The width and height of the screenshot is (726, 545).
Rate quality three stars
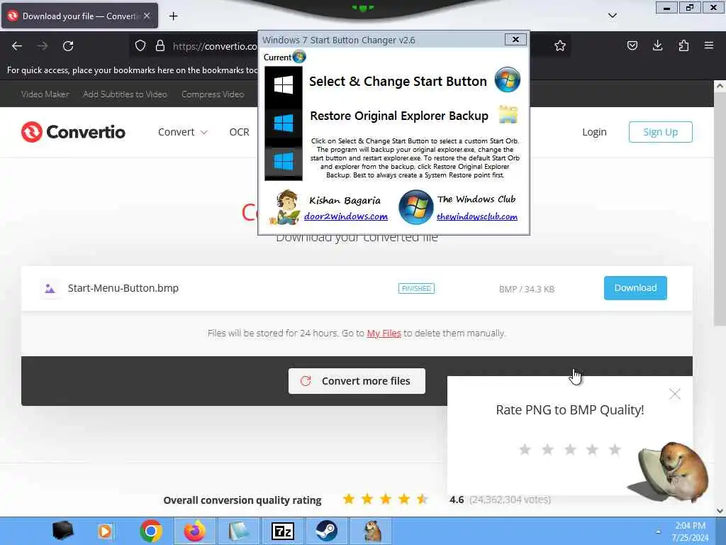tap(570, 449)
